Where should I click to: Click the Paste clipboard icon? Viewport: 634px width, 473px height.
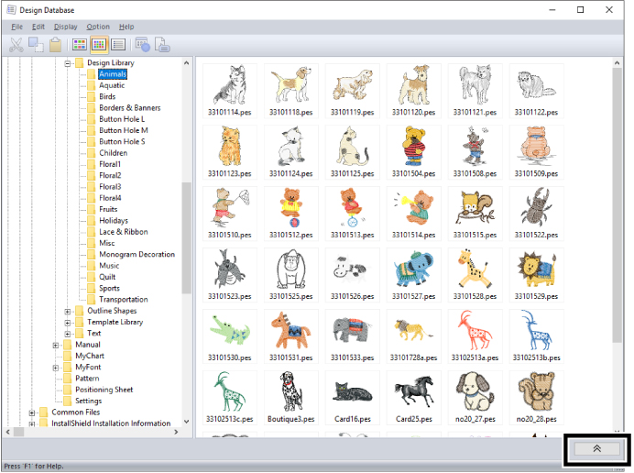pos(56,44)
